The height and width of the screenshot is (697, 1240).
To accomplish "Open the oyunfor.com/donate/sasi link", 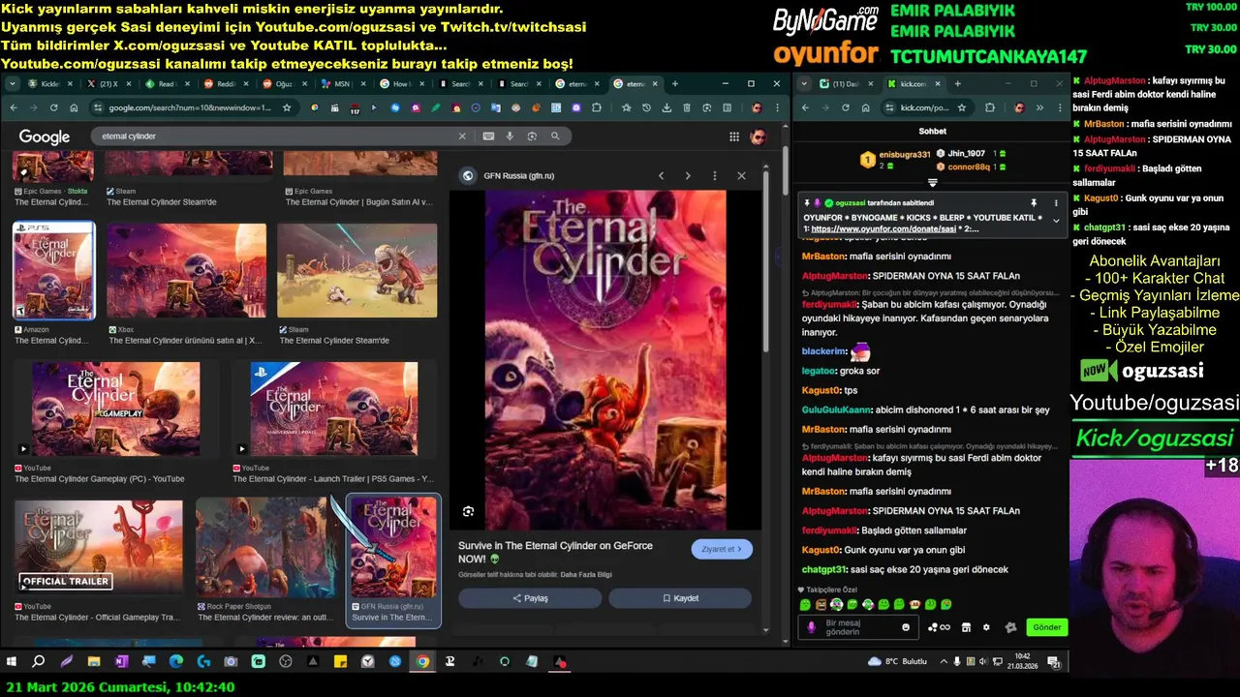I will [x=883, y=228].
